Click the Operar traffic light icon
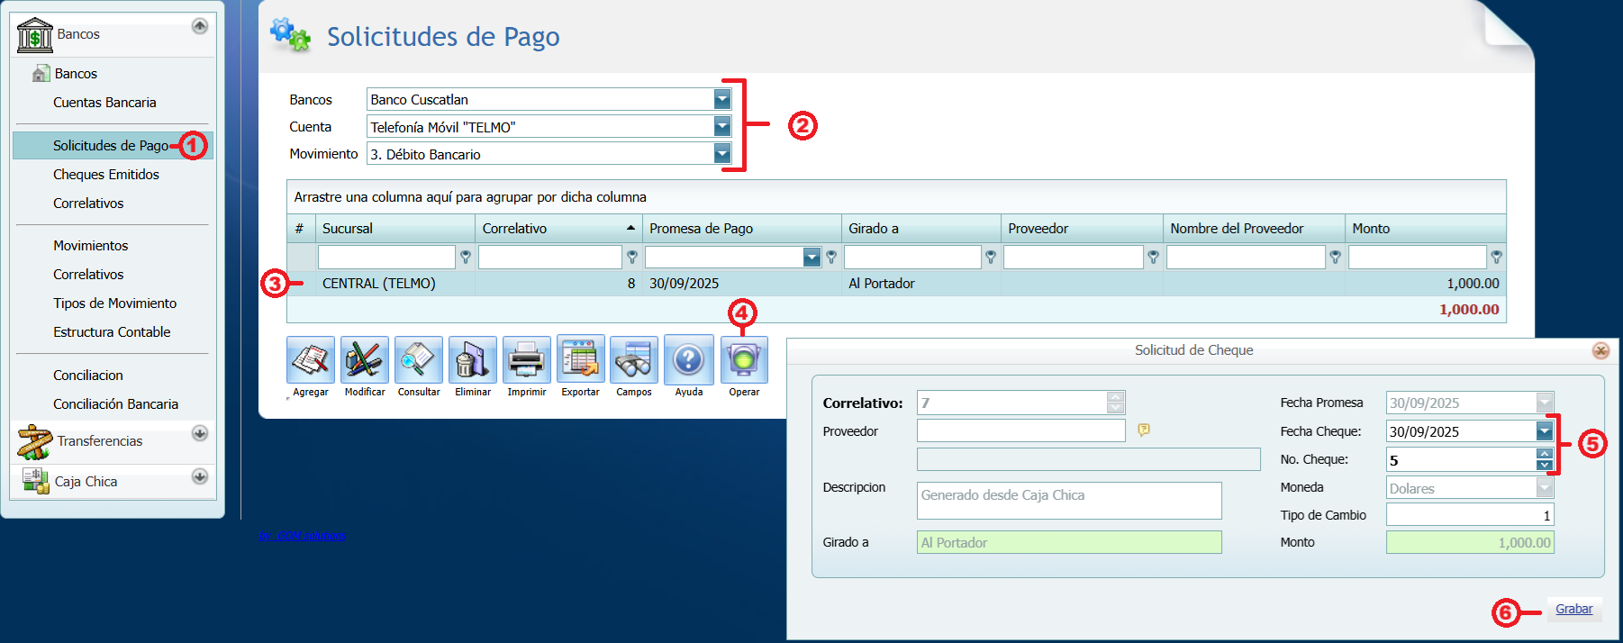 (744, 360)
